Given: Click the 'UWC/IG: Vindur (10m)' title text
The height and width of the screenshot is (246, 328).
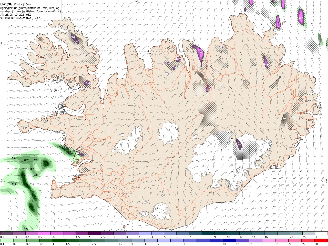Looking at the screenshot, I should [x=16, y=4].
